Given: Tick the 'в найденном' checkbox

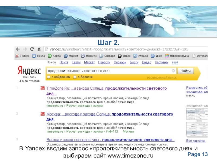Looking at the screenshot, I should 49,77.
